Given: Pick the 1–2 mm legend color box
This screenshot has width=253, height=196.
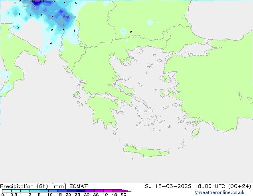Looking at the screenshot, I should (x=25, y=191).
